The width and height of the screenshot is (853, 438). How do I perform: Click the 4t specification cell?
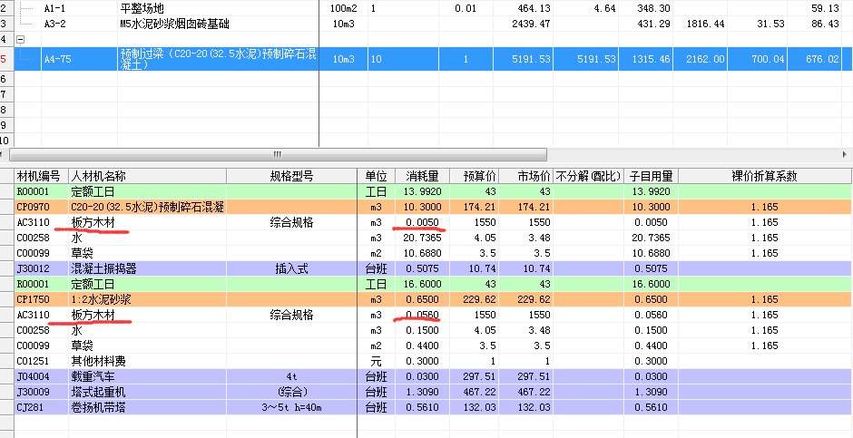coord(291,376)
